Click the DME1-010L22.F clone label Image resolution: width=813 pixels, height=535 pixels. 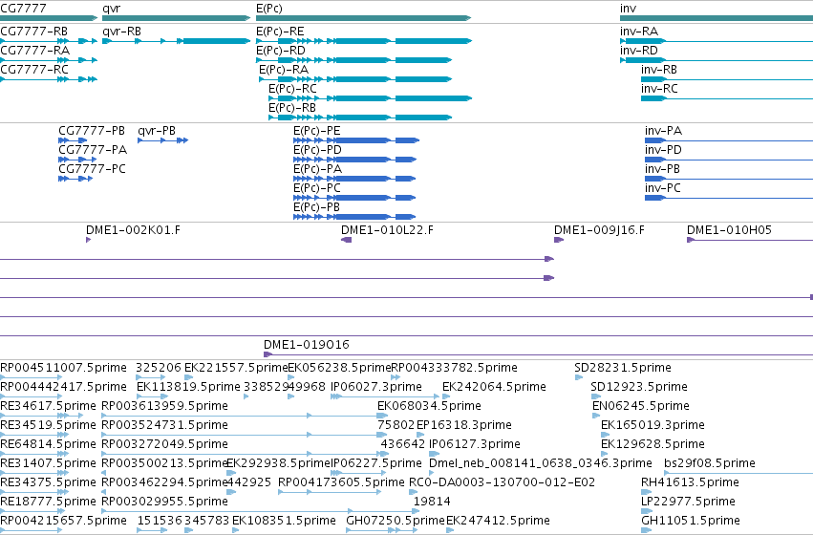click(387, 230)
